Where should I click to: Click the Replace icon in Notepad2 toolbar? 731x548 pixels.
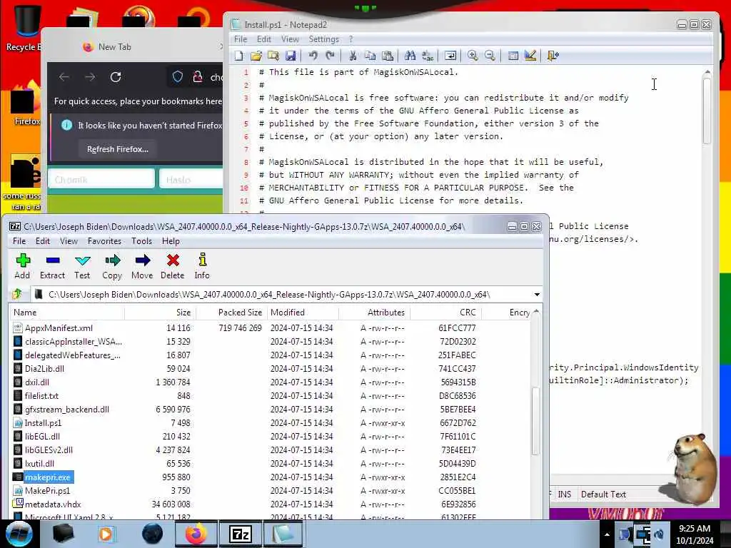(428, 56)
